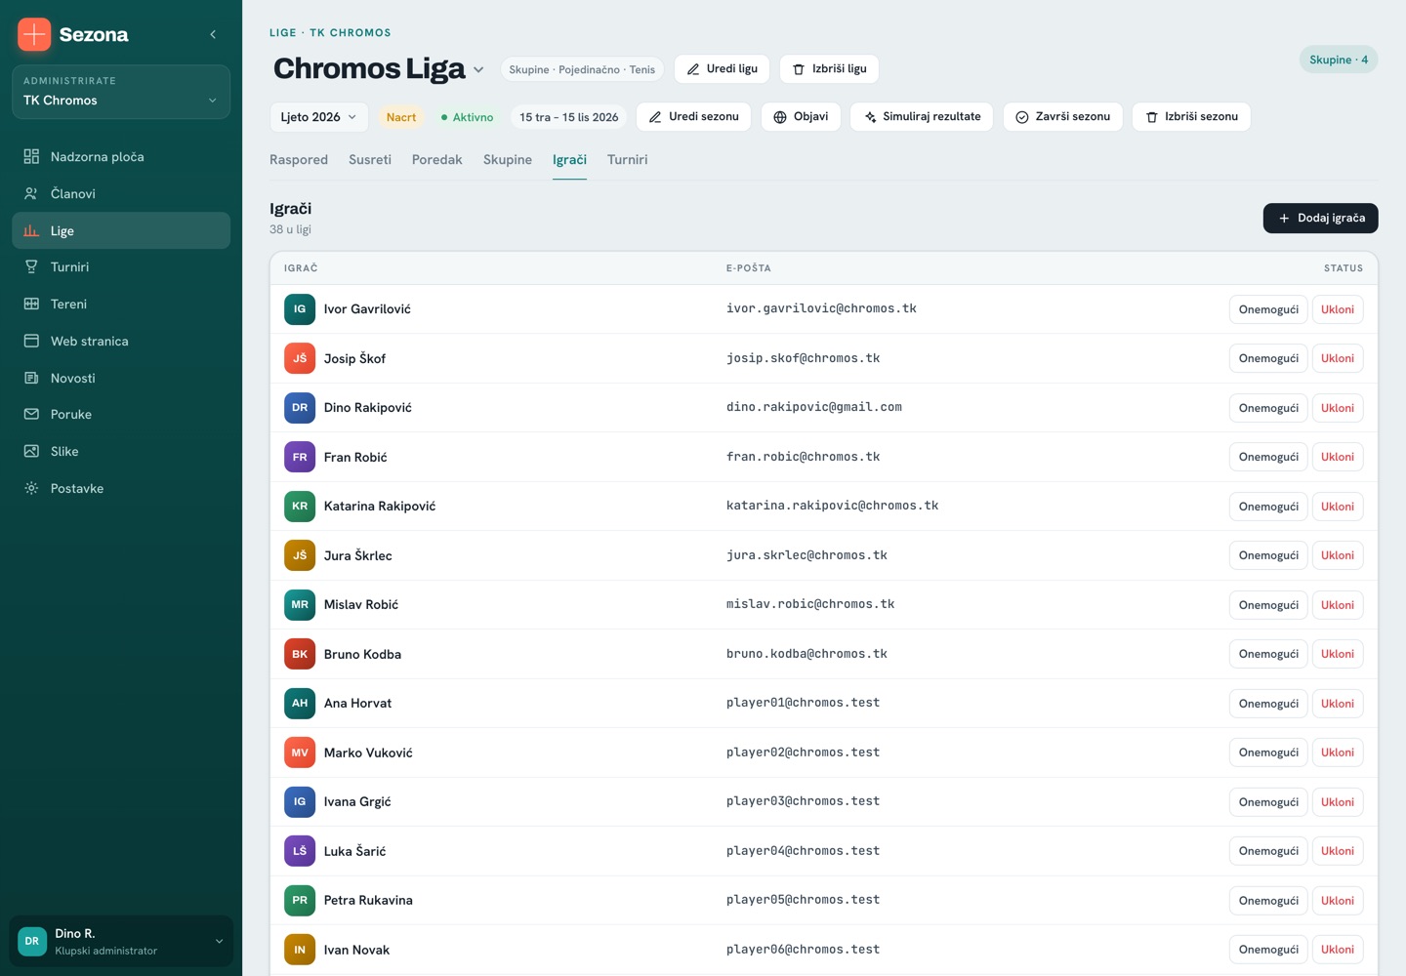Open the TK Chromos club selector dropdown
This screenshot has width=1406, height=976.
[x=121, y=92]
